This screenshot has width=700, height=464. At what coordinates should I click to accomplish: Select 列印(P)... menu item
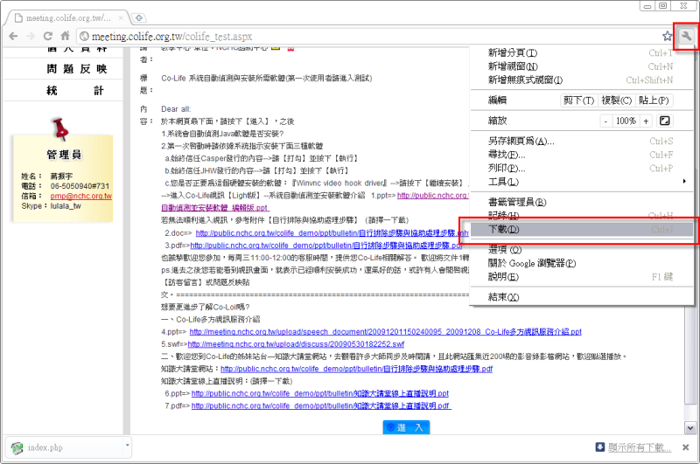point(582,168)
